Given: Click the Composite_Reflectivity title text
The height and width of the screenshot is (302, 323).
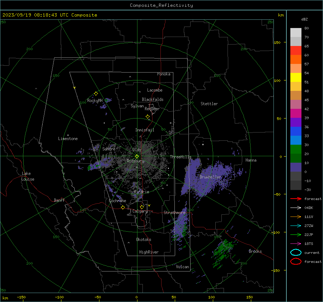Looking at the screenshot, I should [x=161, y=5].
